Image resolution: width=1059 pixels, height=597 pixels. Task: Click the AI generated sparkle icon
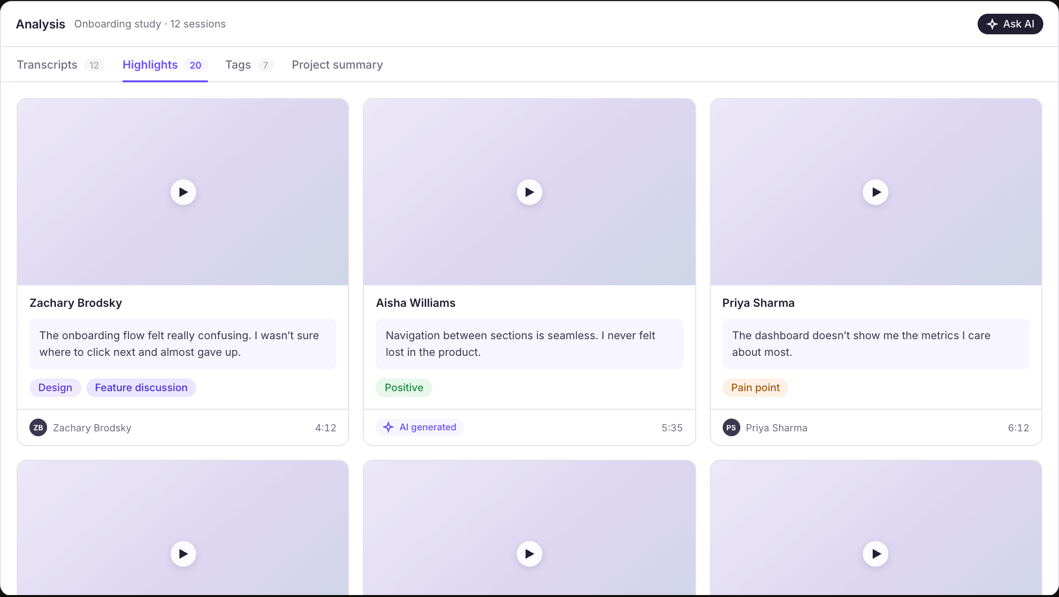[388, 427]
